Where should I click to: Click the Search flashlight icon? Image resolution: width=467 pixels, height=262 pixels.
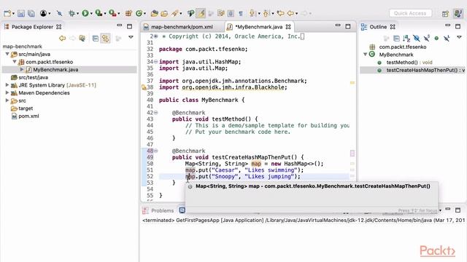(x=175, y=13)
